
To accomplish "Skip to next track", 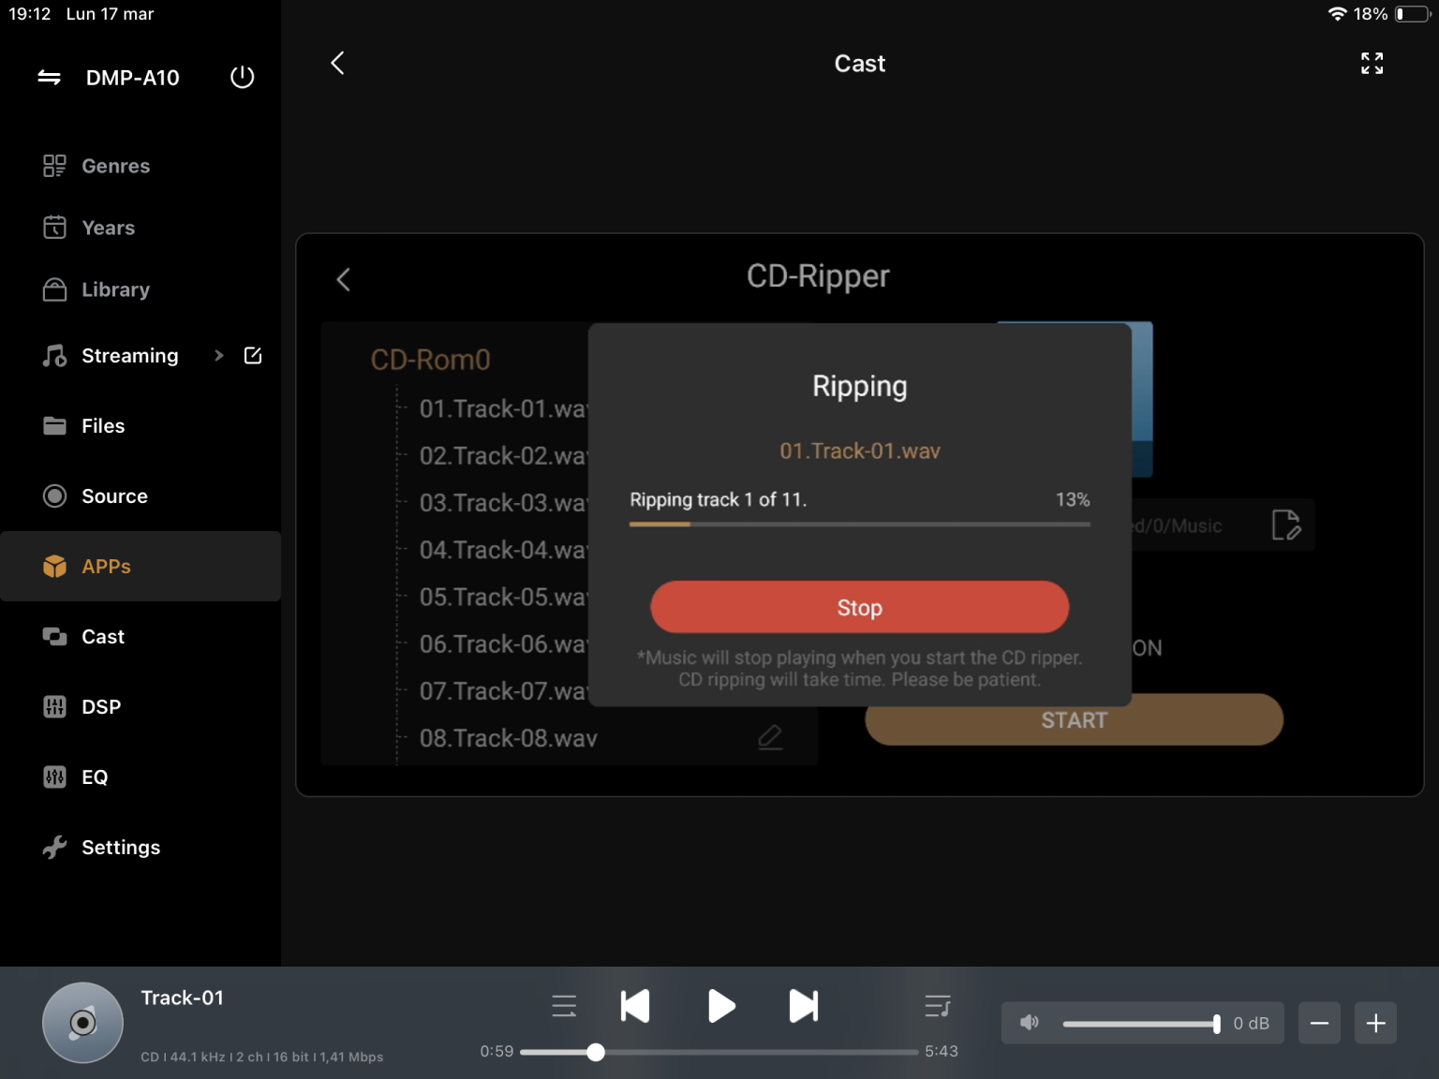I will coord(804,1006).
